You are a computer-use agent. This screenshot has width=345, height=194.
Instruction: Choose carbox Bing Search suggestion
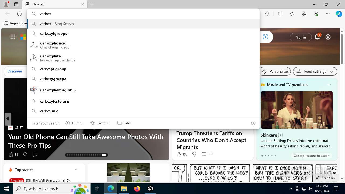(143, 24)
